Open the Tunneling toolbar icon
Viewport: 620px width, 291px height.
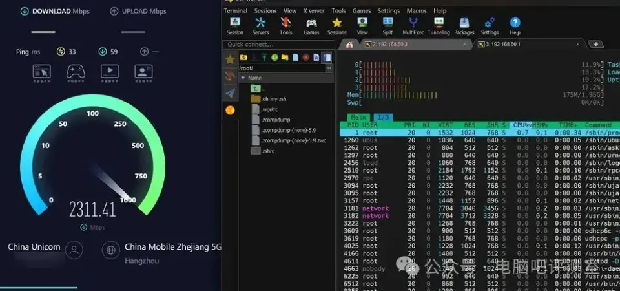point(439,26)
